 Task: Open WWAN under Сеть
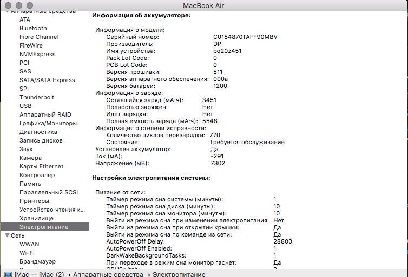(x=29, y=244)
